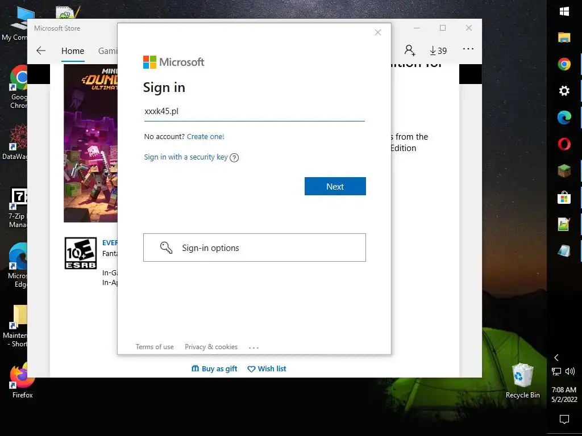Select the Microsoft Edge desktop shortcut
This screenshot has height=436, width=582.
click(18, 266)
